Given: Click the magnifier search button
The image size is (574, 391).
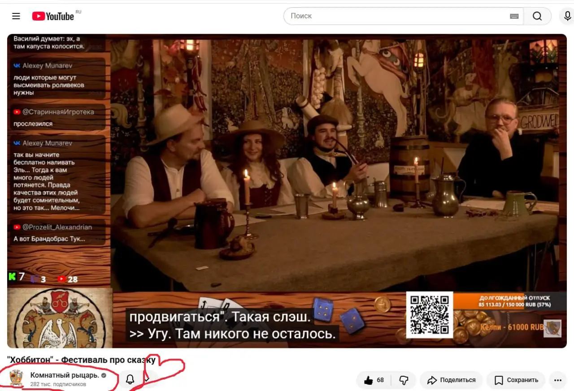Looking at the screenshot, I should [537, 16].
